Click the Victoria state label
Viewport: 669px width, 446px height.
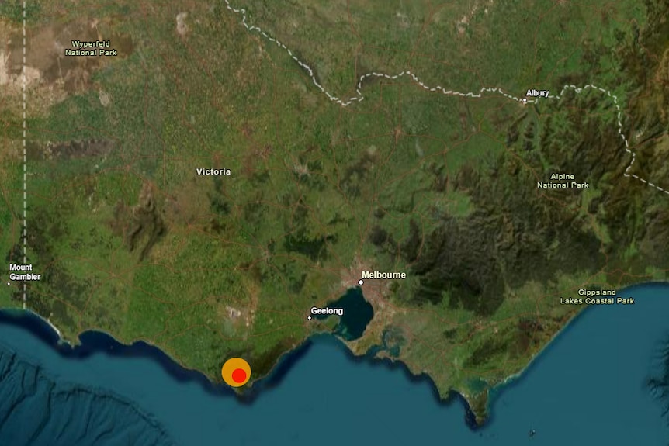coord(213,171)
